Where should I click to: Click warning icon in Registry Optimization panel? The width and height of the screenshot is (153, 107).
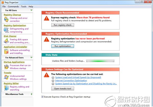tap(47, 40)
